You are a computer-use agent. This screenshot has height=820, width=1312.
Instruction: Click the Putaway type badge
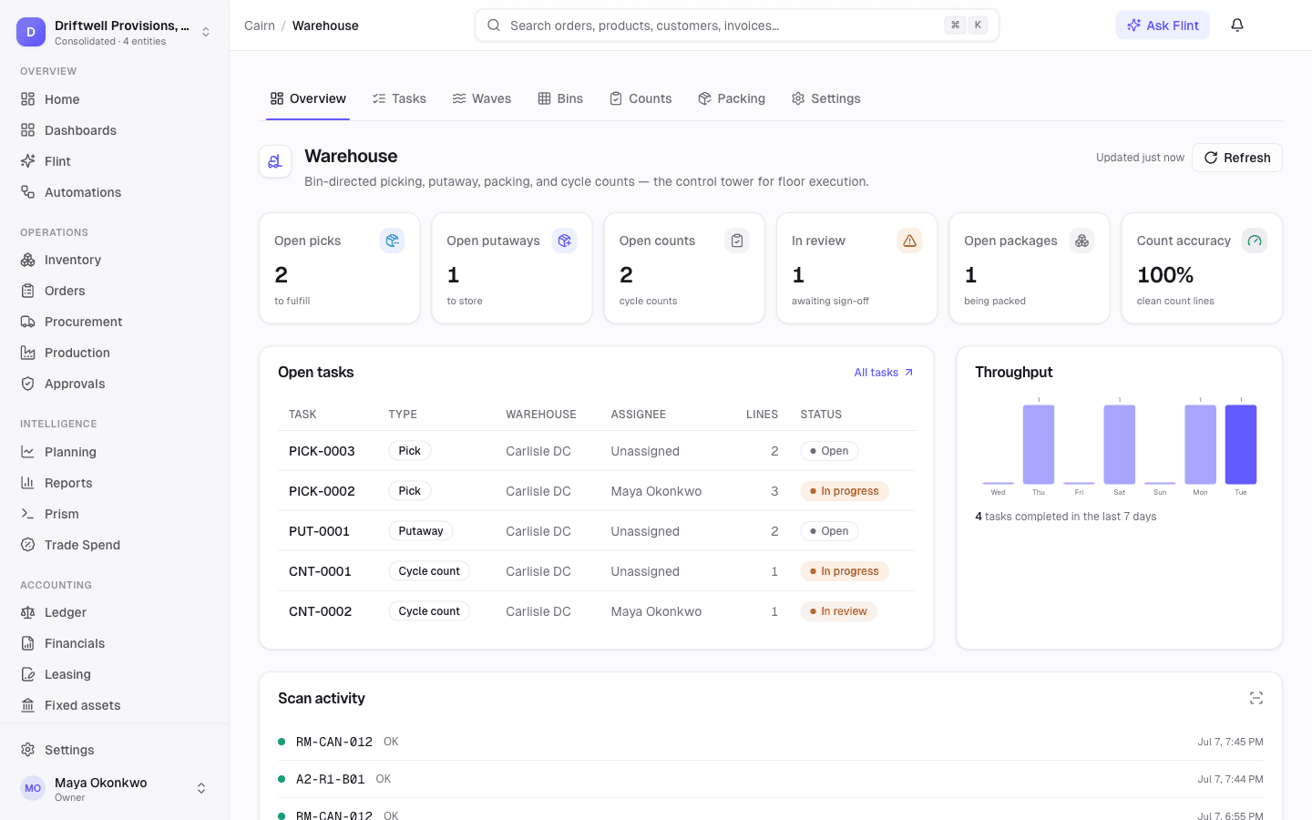point(421,531)
